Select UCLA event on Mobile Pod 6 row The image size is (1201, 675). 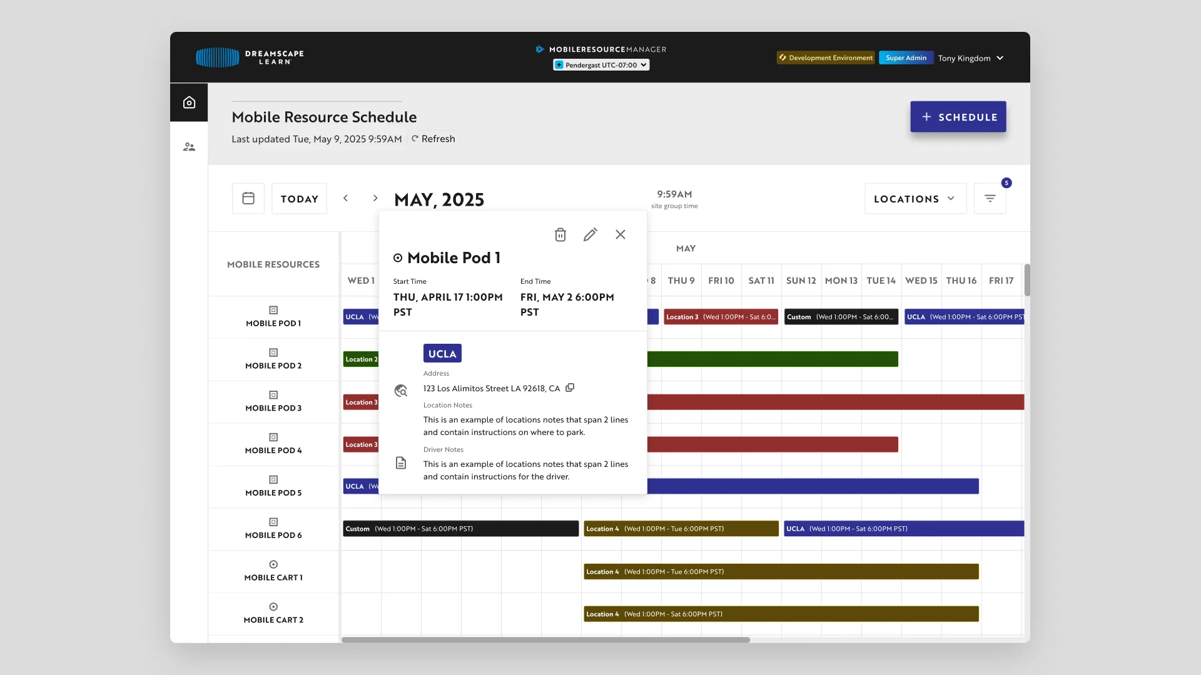pos(903,529)
